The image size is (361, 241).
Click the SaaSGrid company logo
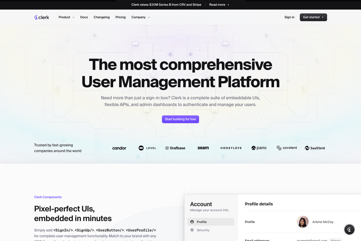(315, 148)
